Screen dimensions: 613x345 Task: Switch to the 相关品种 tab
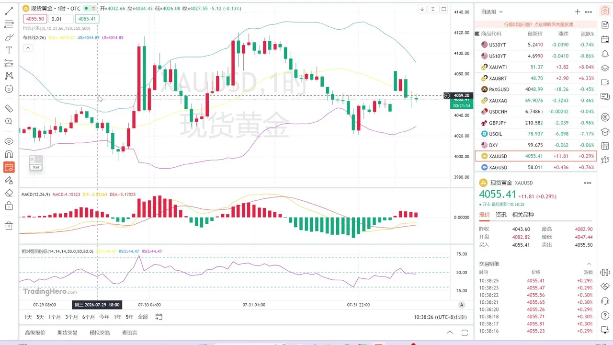pyautogui.click(x=523, y=215)
